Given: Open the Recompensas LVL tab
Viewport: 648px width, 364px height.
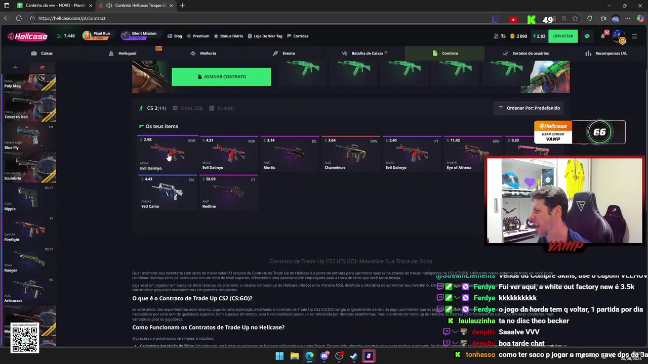Looking at the screenshot, I should 606,53.
